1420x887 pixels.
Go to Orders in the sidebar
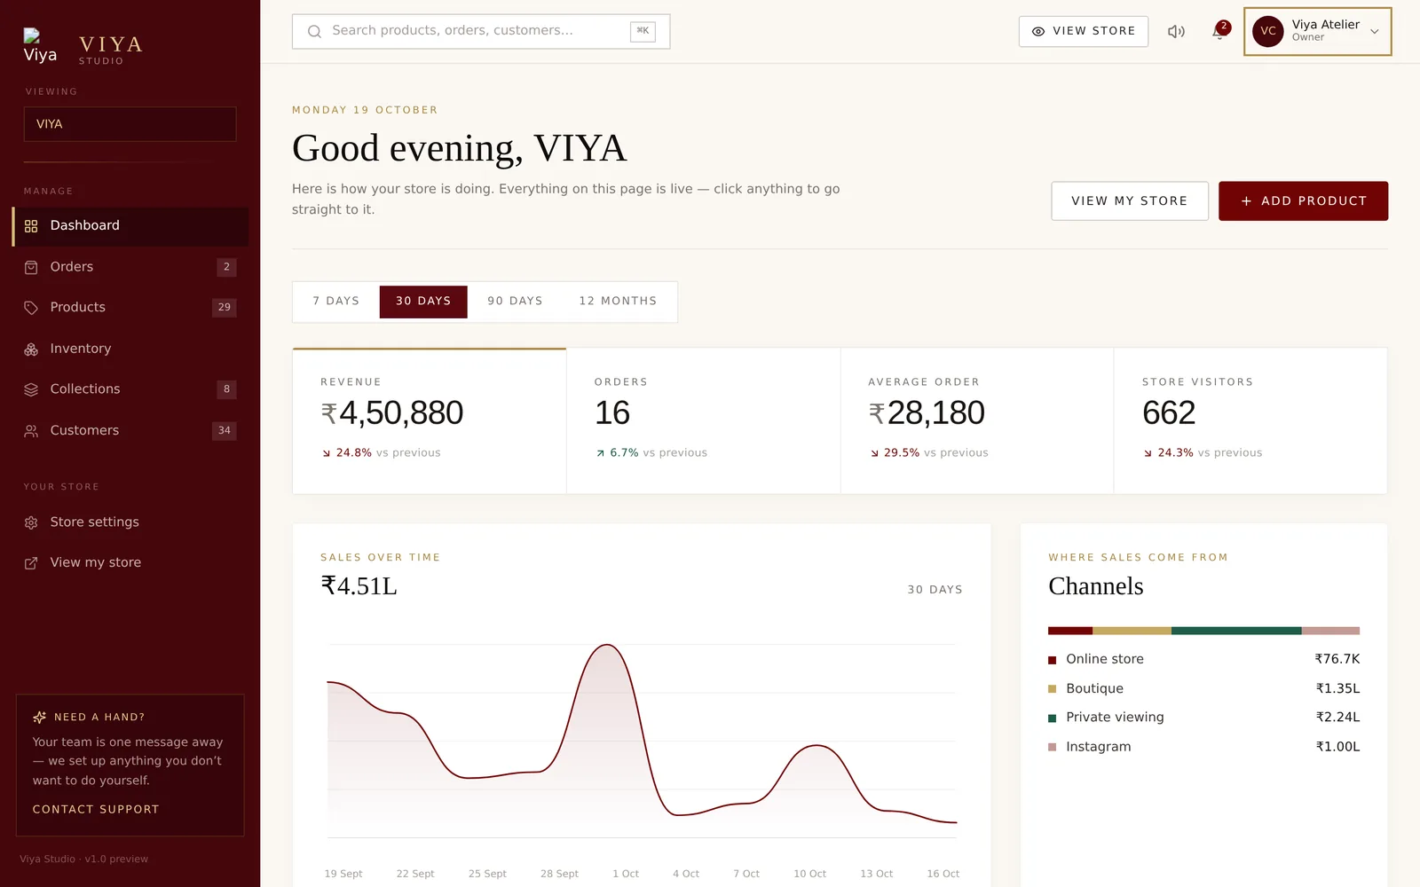pyautogui.click(x=130, y=267)
